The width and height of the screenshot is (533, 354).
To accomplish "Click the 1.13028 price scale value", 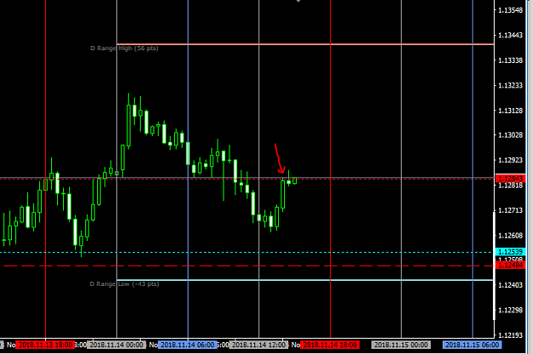I will (511, 135).
